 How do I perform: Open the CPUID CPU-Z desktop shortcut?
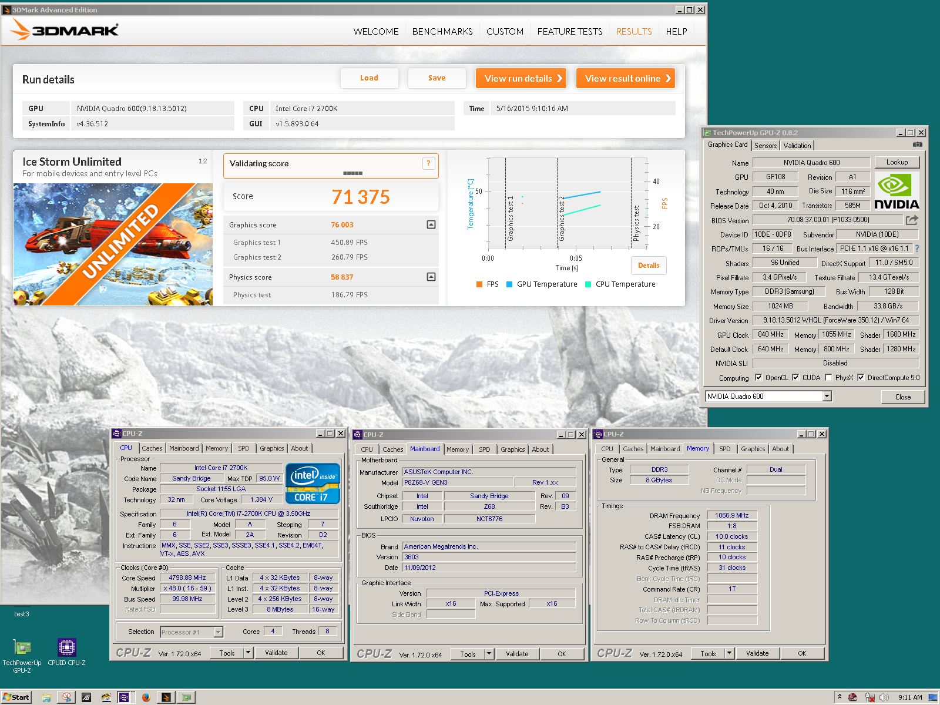[x=66, y=653]
